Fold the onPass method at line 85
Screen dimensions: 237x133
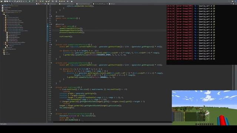pyautogui.click(x=51, y=24)
